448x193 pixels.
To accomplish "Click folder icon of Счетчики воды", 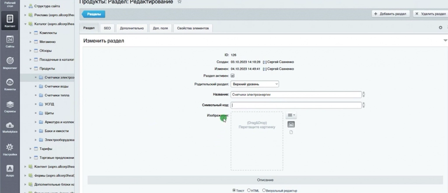I will pos(41,86).
